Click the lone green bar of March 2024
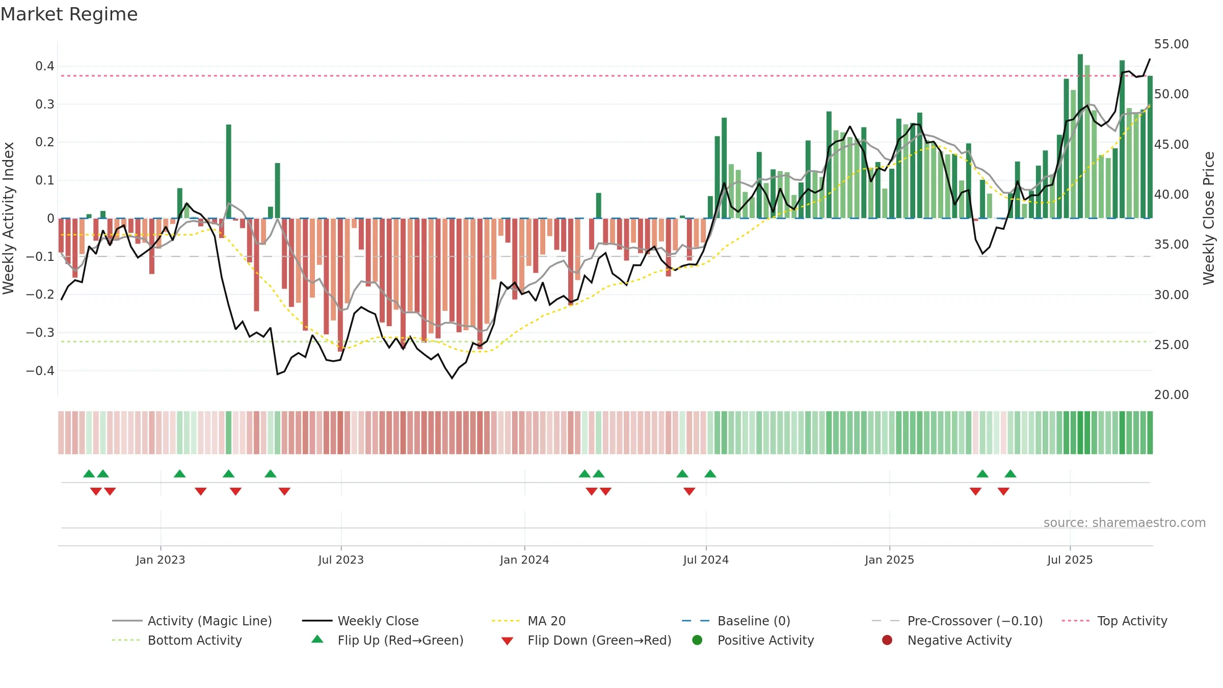 point(599,205)
